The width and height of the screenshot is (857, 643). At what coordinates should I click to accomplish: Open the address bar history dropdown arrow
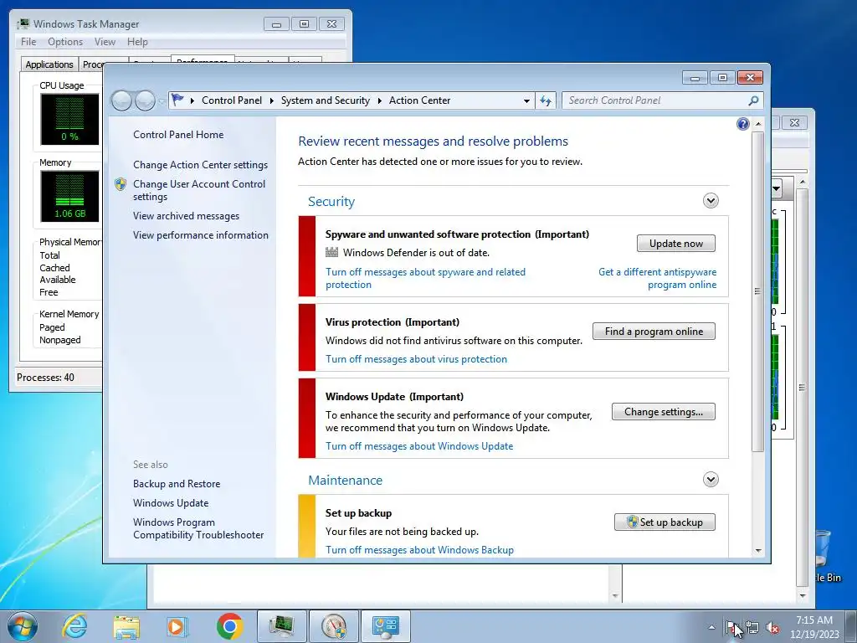[x=526, y=100]
